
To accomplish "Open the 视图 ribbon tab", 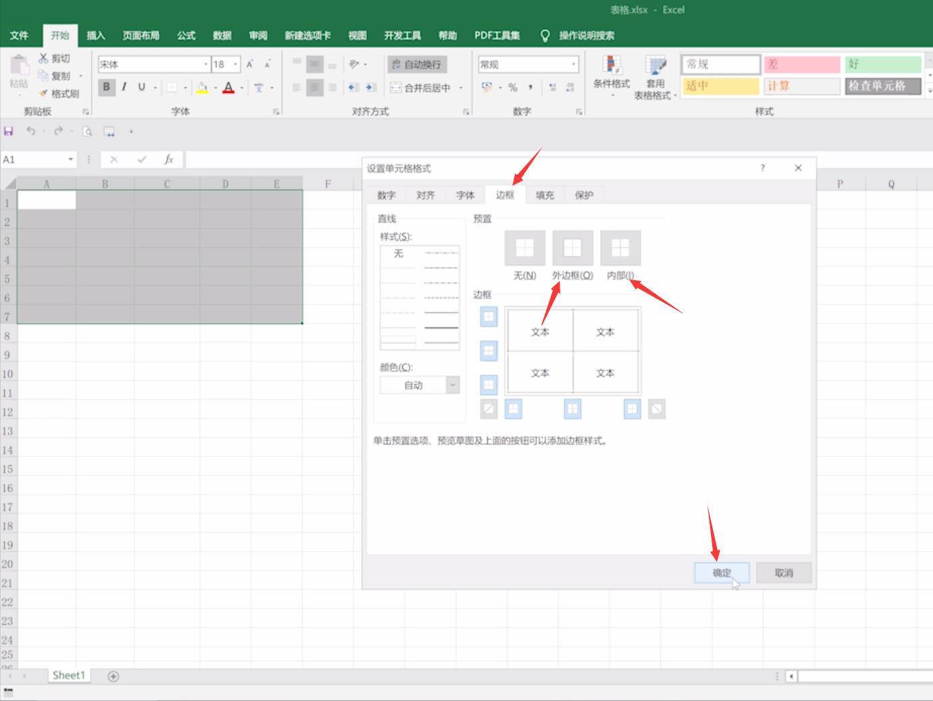I will click(357, 35).
